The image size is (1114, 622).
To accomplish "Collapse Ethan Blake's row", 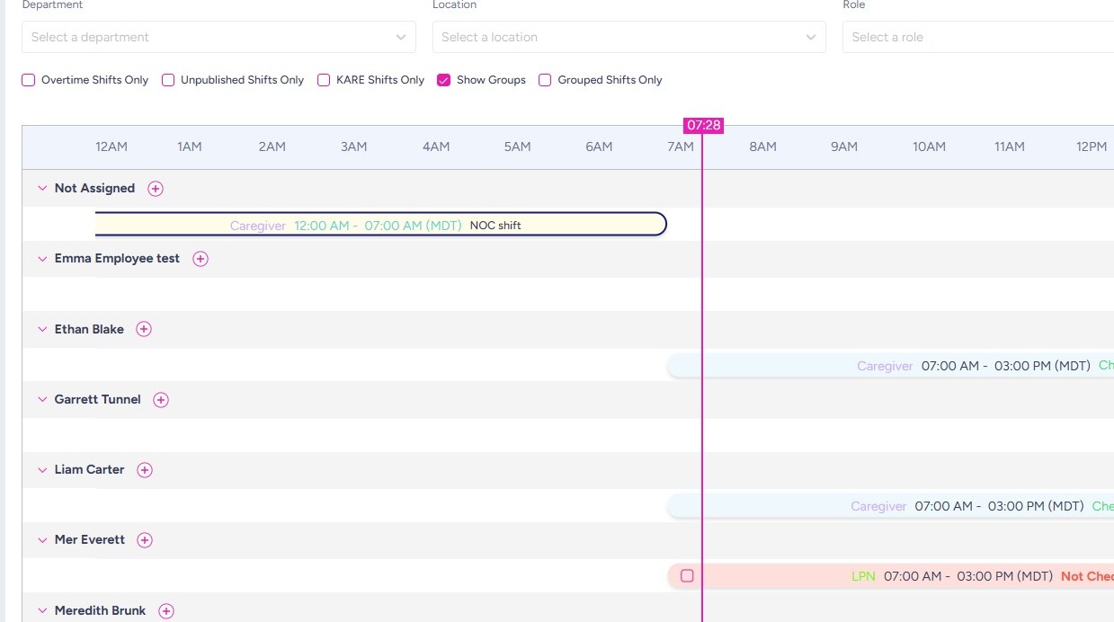I will 41,330.
